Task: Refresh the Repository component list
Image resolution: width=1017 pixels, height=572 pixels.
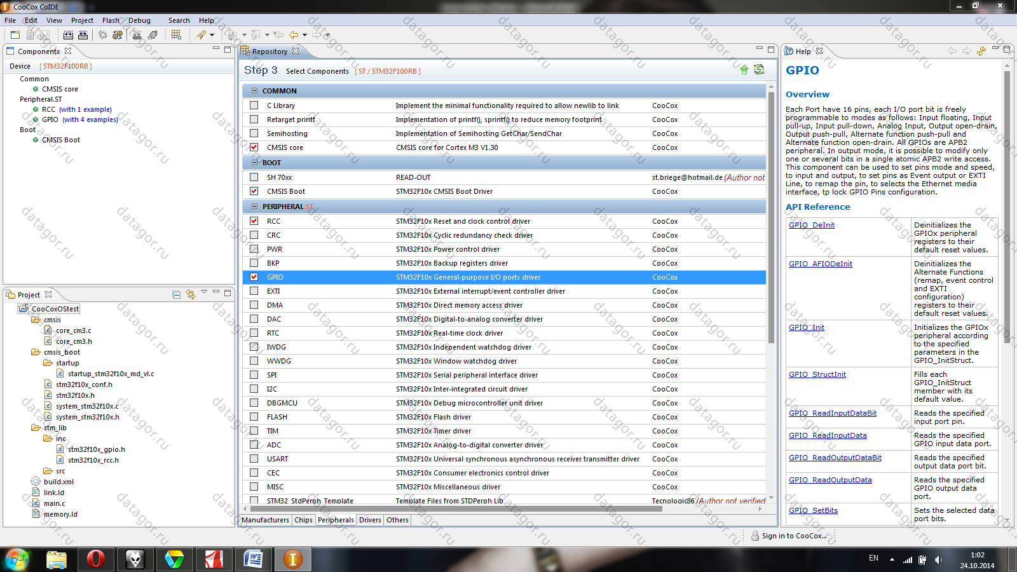Action: (x=759, y=70)
